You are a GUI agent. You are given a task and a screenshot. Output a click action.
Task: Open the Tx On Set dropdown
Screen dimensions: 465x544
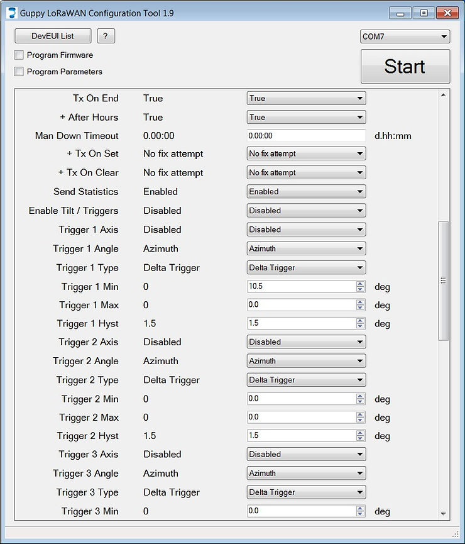coord(306,153)
